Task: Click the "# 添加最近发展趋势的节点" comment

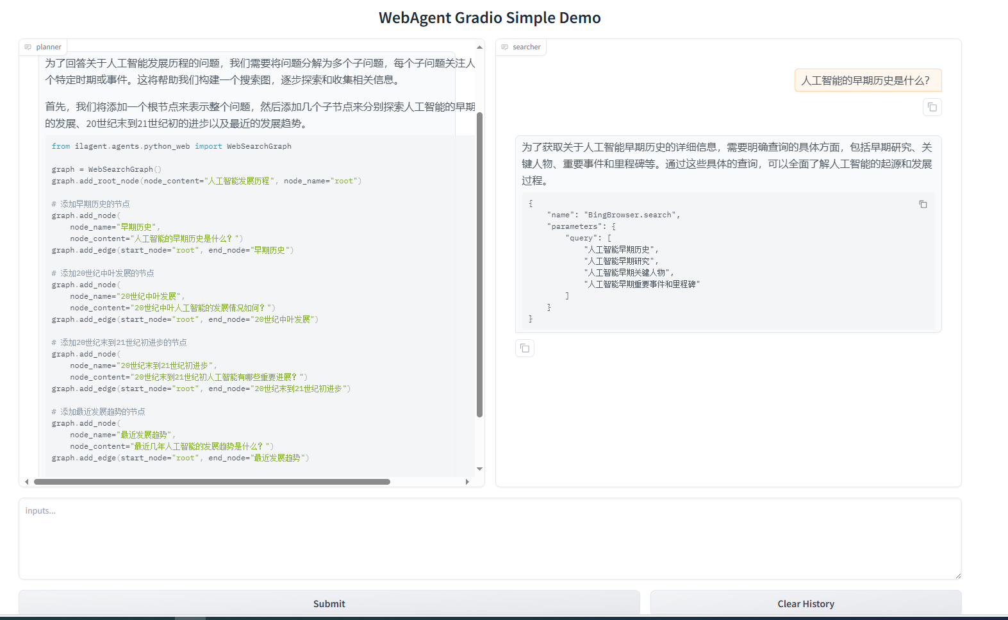Action: [x=99, y=412]
